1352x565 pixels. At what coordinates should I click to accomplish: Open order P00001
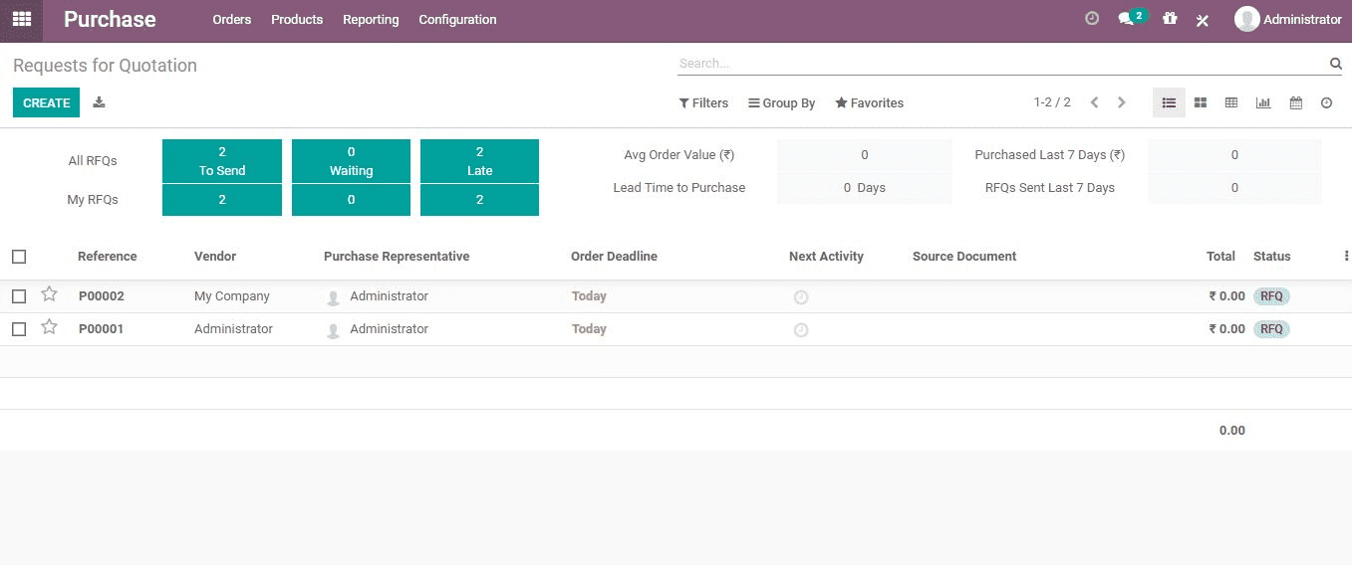pyautogui.click(x=101, y=329)
